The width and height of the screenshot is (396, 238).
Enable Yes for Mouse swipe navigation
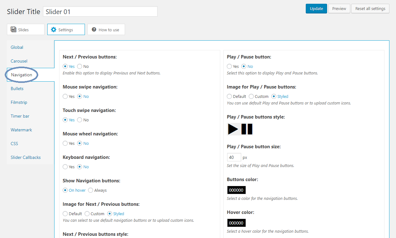pos(65,96)
